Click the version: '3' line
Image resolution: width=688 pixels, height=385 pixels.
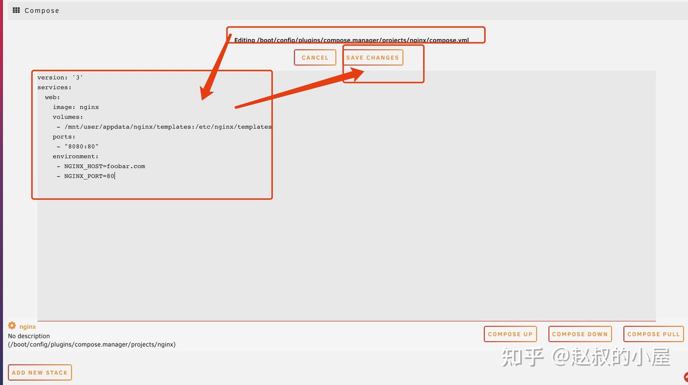[61, 77]
